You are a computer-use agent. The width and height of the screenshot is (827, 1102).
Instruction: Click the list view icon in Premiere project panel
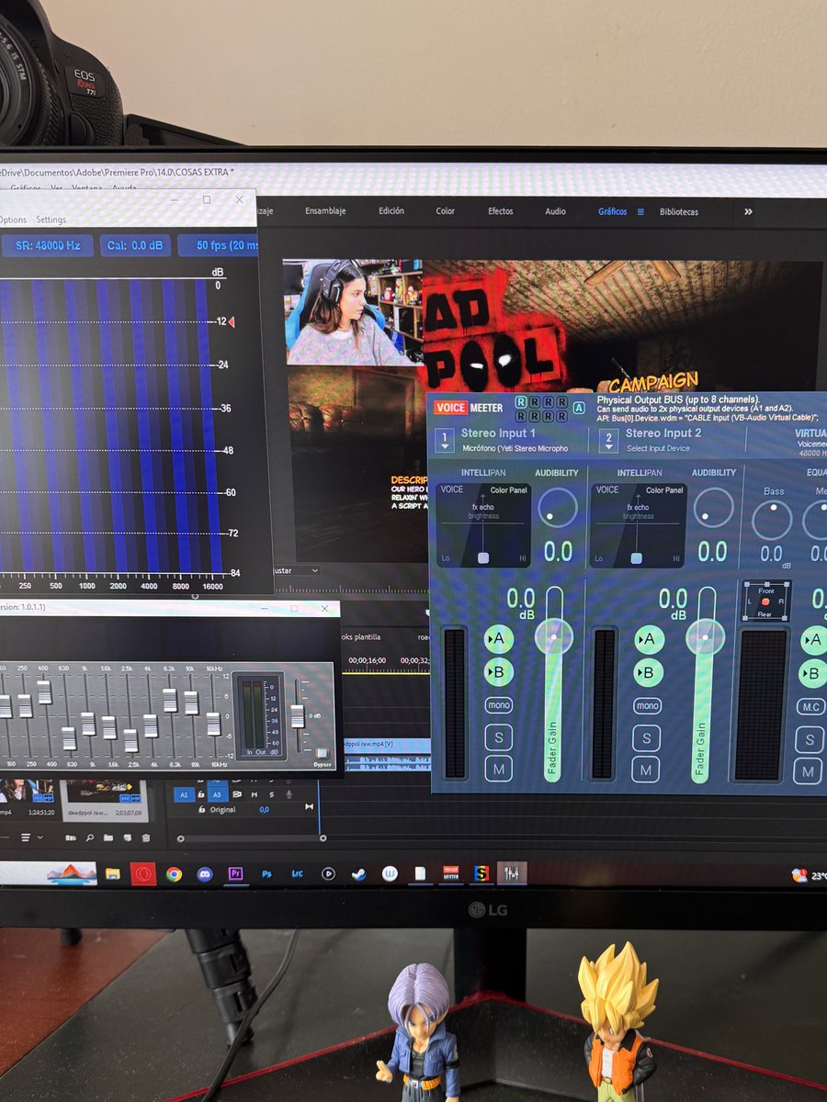pos(26,838)
